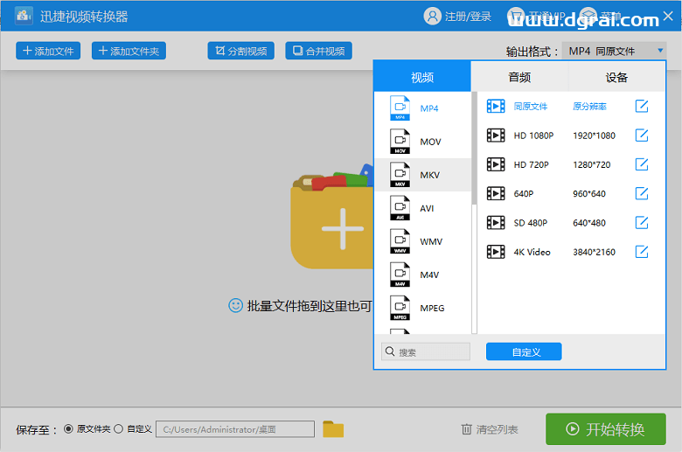
Task: Switch to the 设备 tab
Action: tap(616, 77)
